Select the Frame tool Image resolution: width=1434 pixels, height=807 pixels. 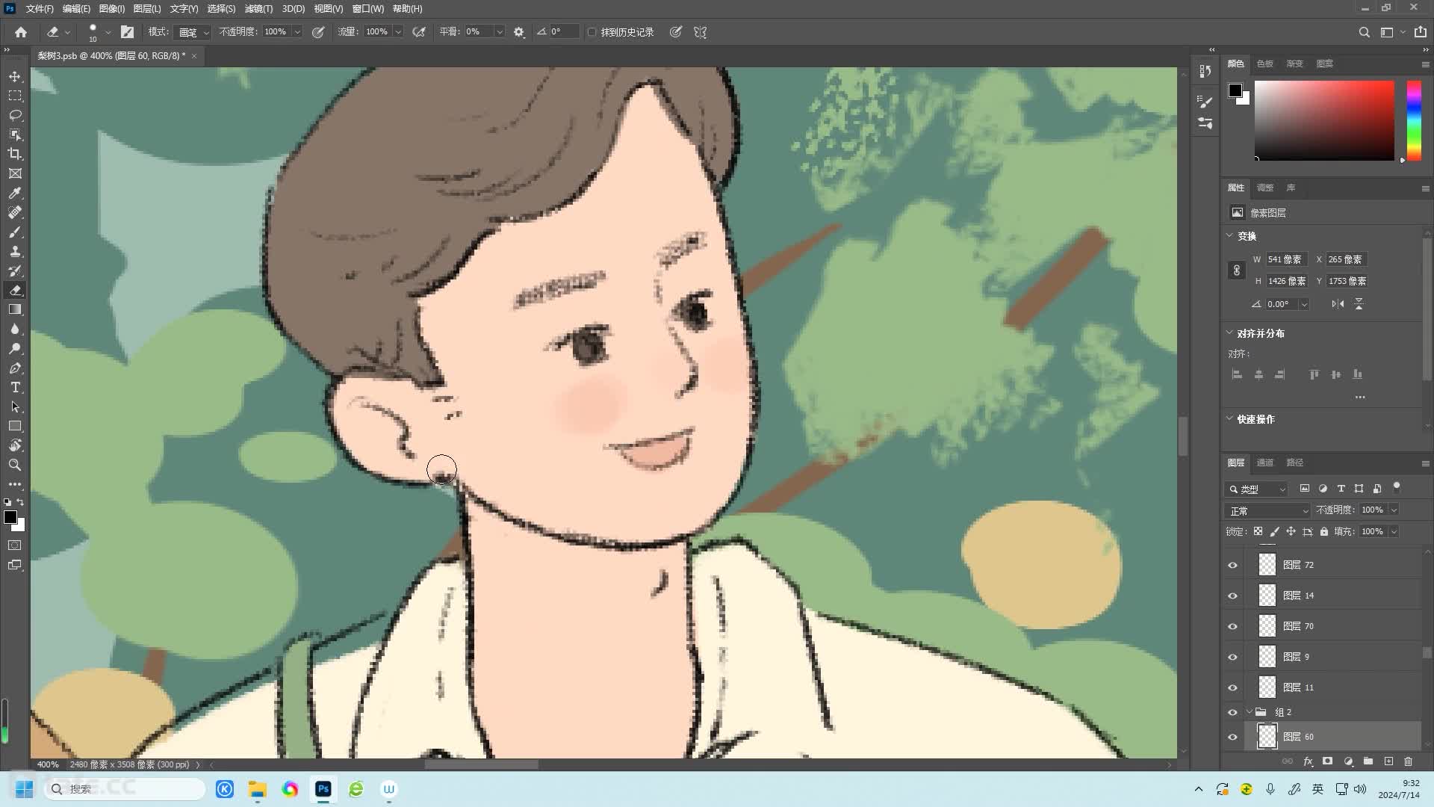(x=15, y=173)
